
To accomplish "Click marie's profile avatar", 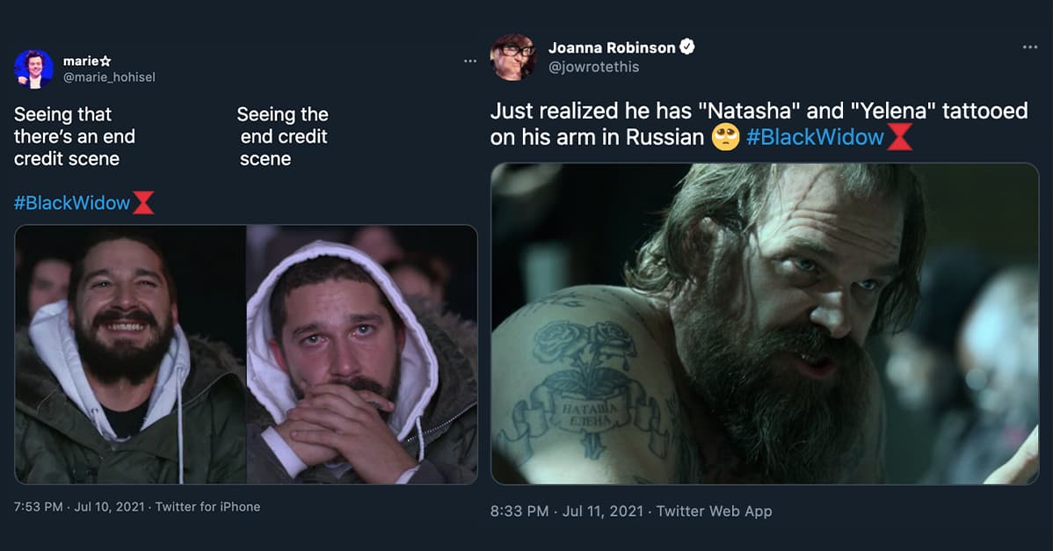I will tap(34, 69).
